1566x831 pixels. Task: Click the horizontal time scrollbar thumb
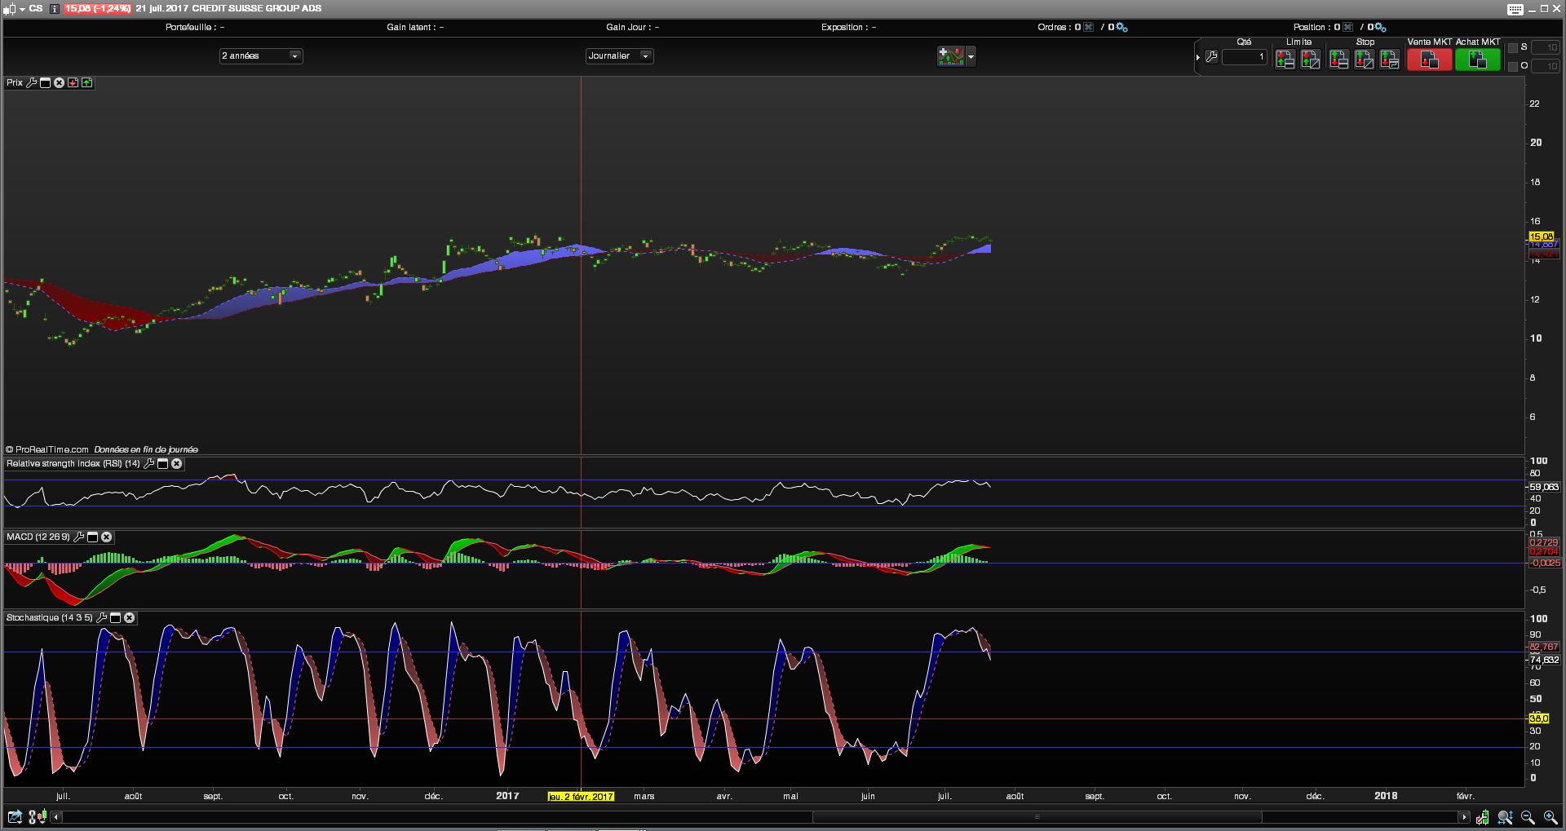[1037, 817]
